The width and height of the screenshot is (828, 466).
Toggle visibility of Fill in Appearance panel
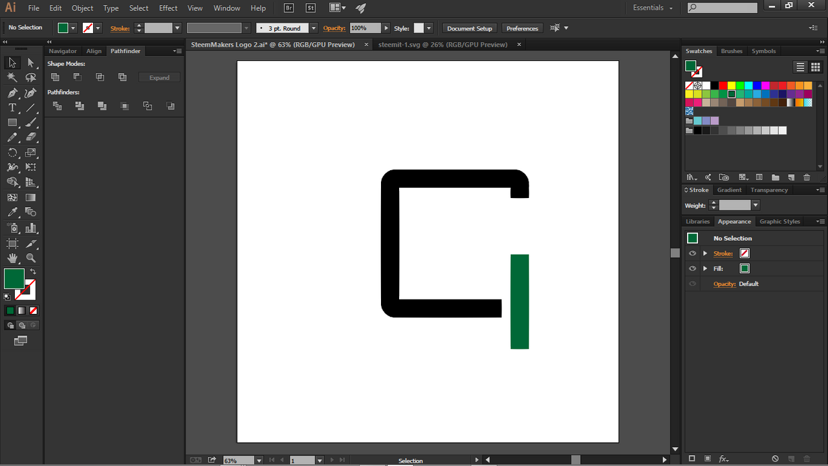[693, 269]
